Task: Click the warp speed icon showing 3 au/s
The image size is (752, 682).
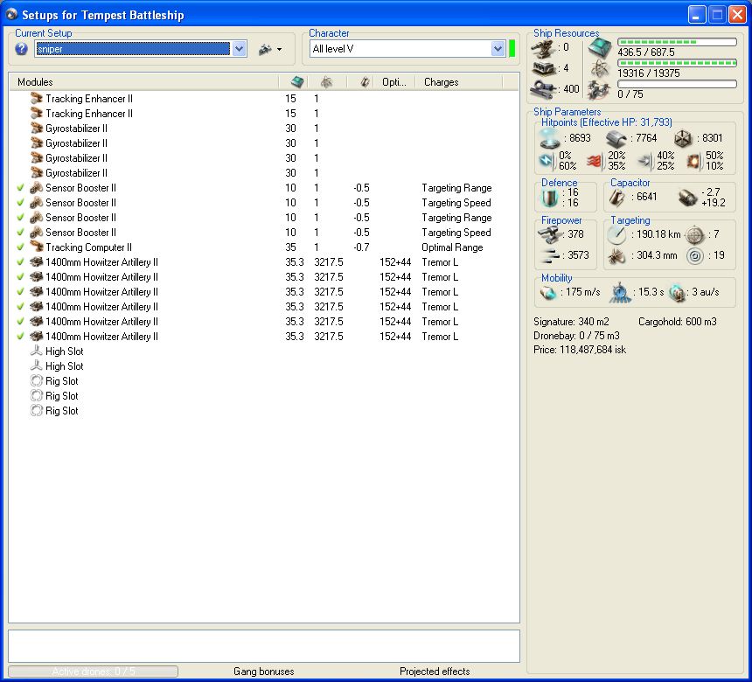Action: [677, 293]
